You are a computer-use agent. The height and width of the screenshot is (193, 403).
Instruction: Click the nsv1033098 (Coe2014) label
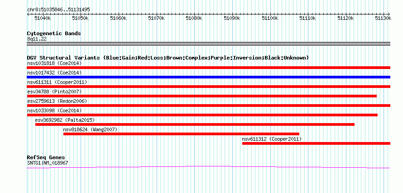click(54, 110)
